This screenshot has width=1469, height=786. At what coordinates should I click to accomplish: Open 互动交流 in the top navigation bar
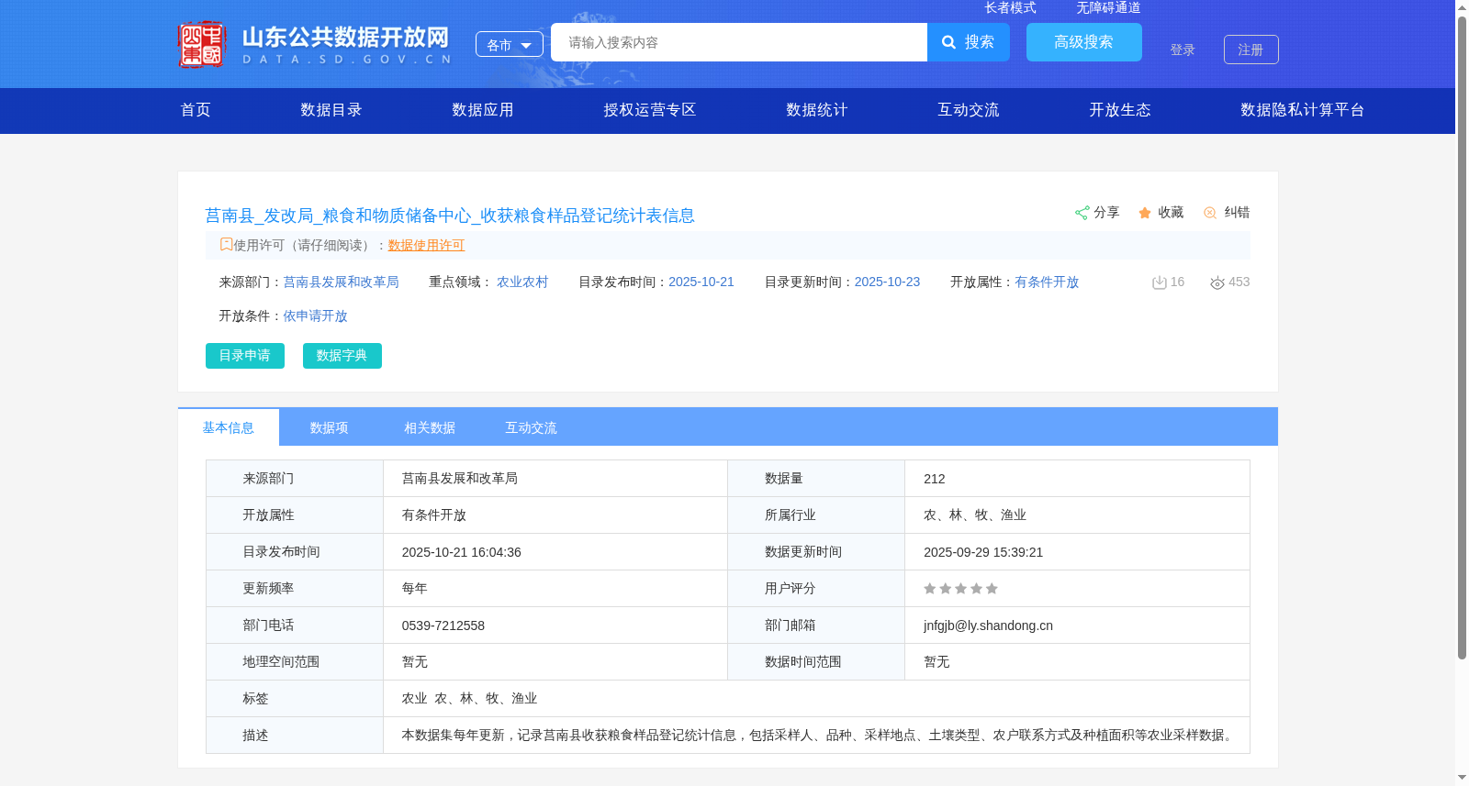click(x=969, y=110)
